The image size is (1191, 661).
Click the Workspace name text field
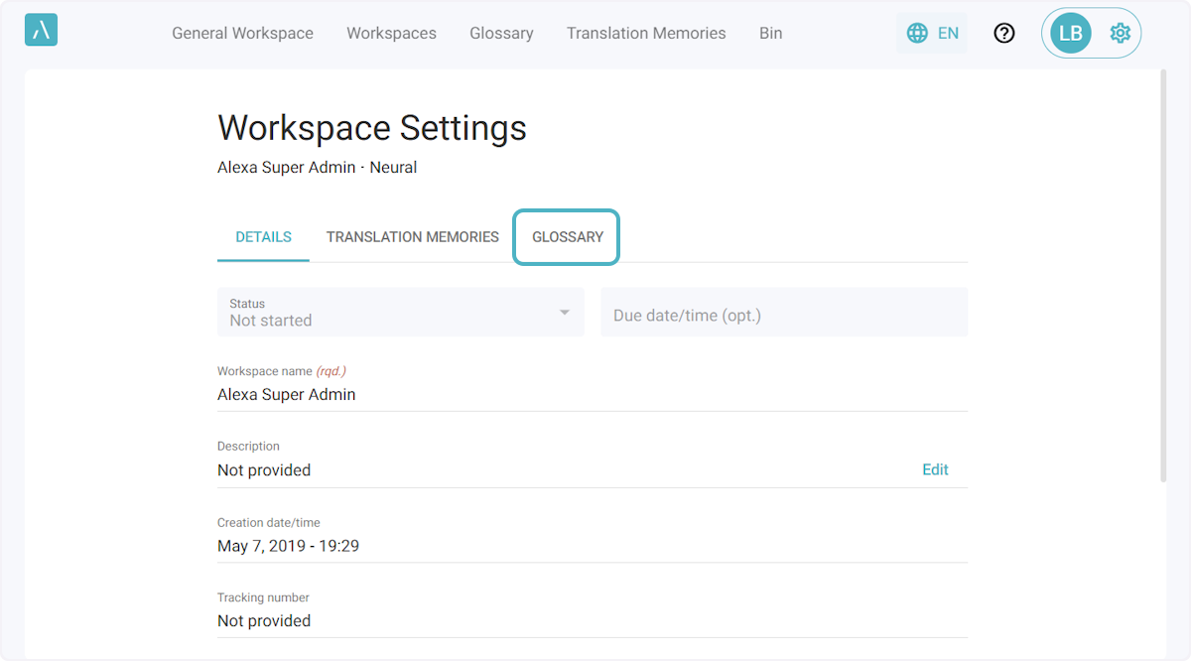[x=592, y=394]
